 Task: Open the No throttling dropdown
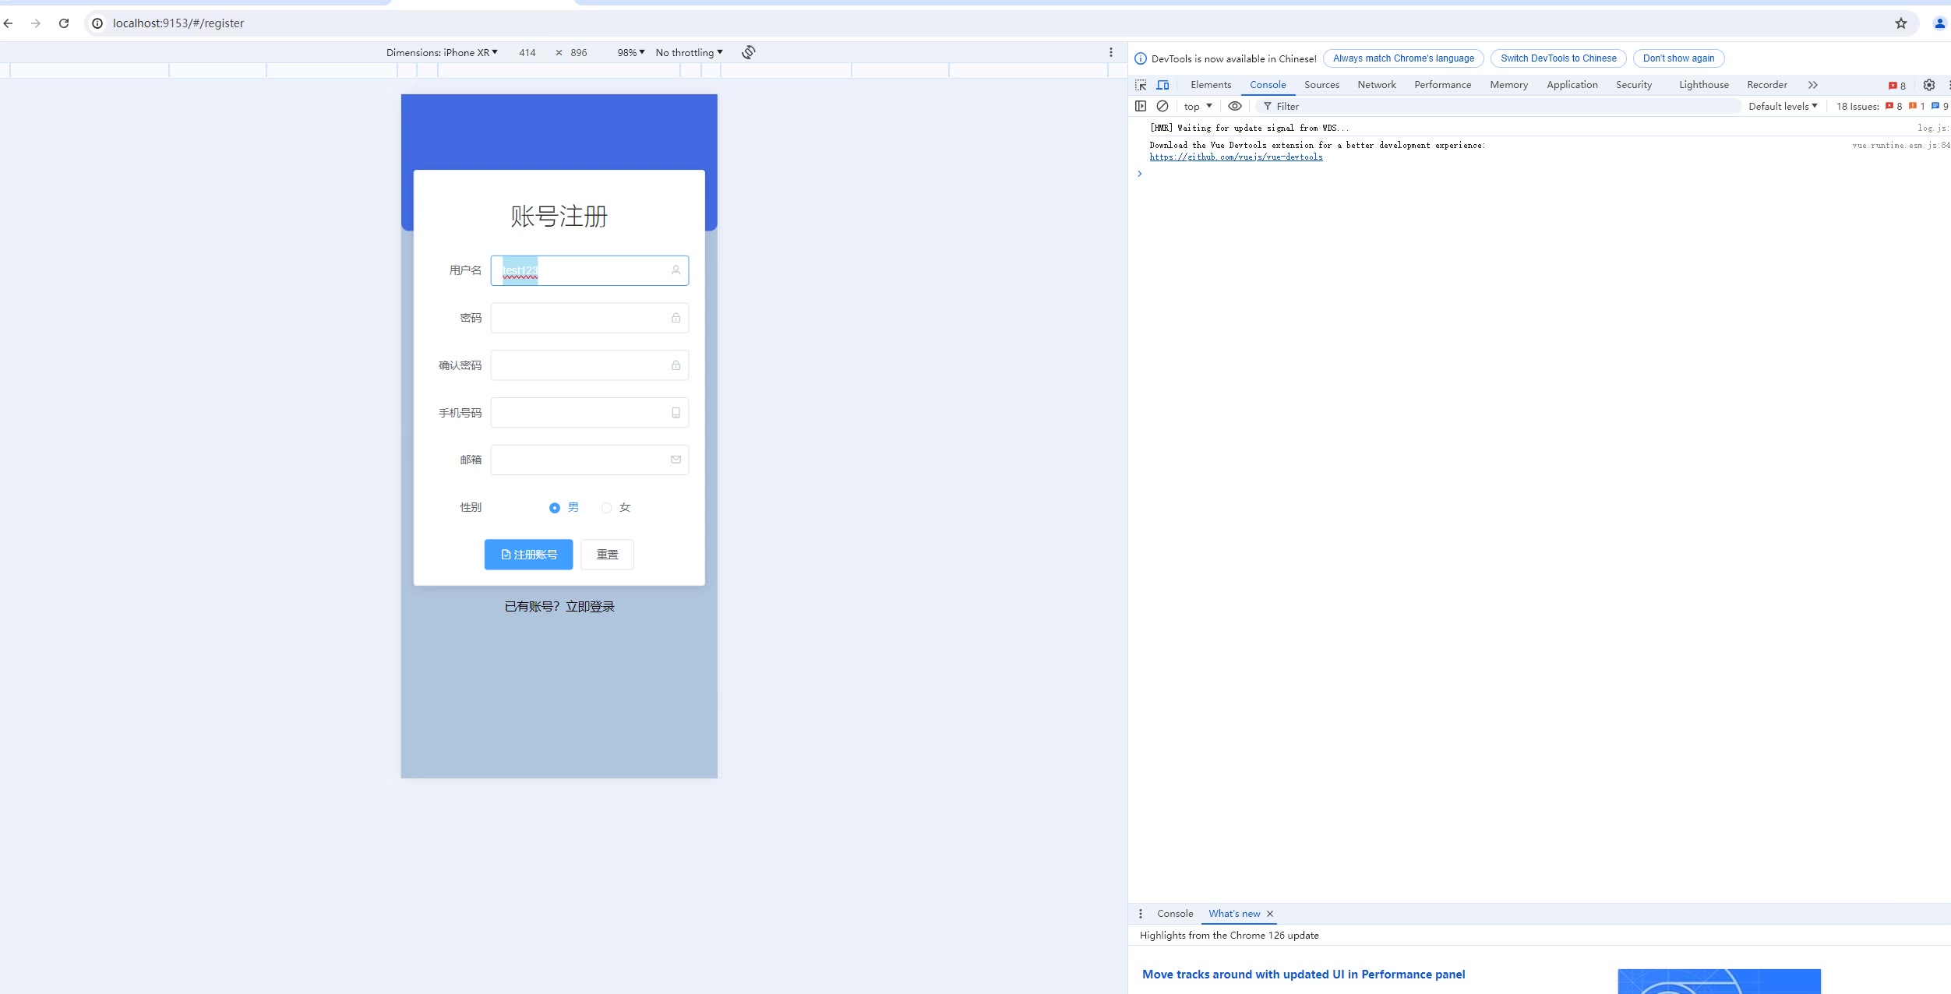(689, 52)
